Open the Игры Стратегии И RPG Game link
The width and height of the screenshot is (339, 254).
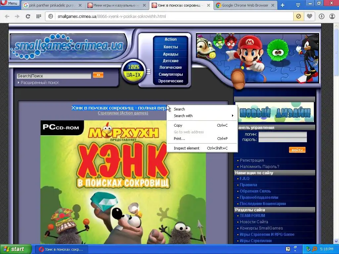point(267,234)
